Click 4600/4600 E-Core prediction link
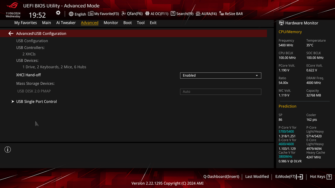This screenshot has width=335, height=188. click(x=286, y=144)
